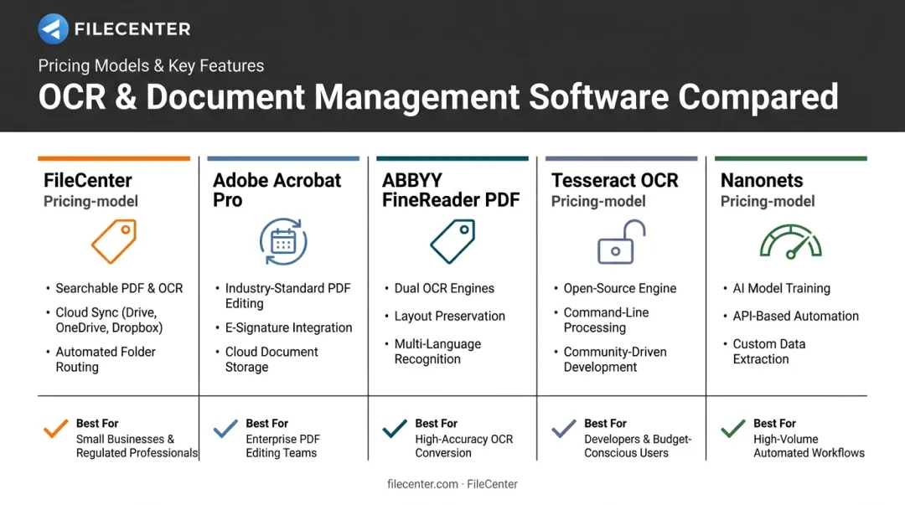This screenshot has width=905, height=505.
Task: Click the 'filecenter.com · FileCenter' footer text
Action: pyautogui.click(x=452, y=484)
